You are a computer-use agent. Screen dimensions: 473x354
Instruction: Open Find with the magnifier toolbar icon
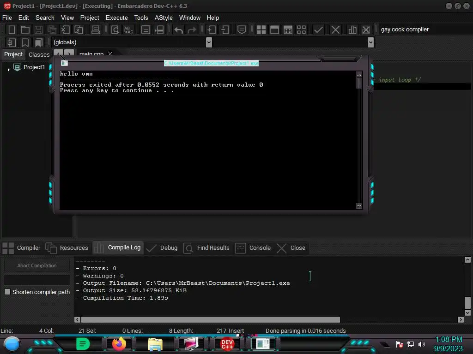pyautogui.click(x=115, y=30)
